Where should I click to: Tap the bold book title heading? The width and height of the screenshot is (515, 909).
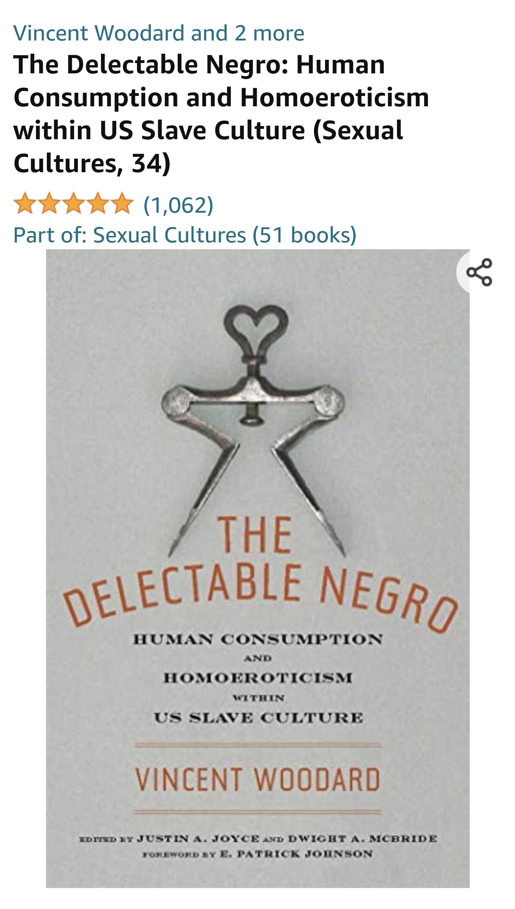[x=221, y=114]
